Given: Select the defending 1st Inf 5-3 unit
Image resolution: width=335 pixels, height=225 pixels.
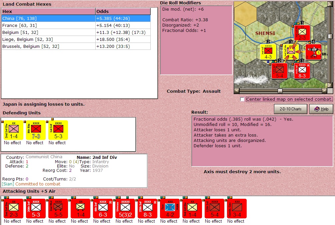Looking at the screenshot, I should [58, 130].
